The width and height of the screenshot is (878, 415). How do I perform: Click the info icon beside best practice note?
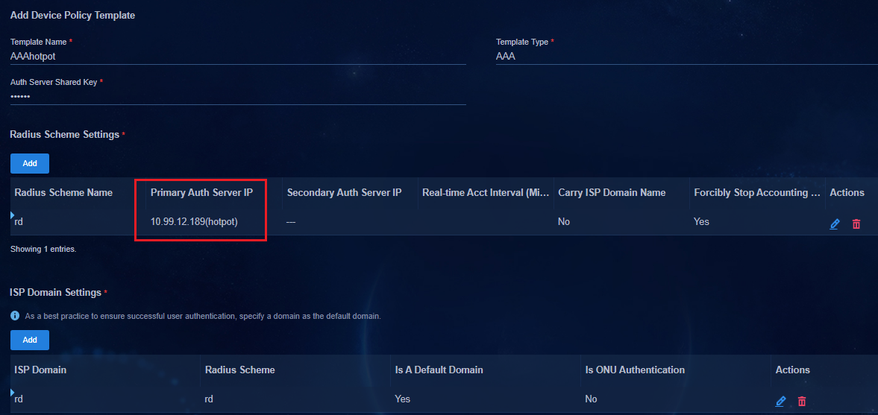click(15, 316)
